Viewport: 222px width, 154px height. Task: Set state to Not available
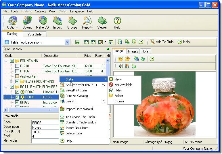coord(123,85)
